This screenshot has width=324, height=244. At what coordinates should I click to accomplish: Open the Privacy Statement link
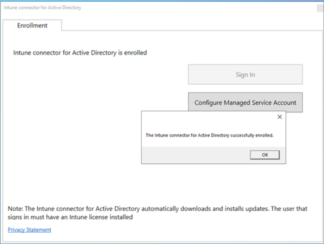[29, 230]
